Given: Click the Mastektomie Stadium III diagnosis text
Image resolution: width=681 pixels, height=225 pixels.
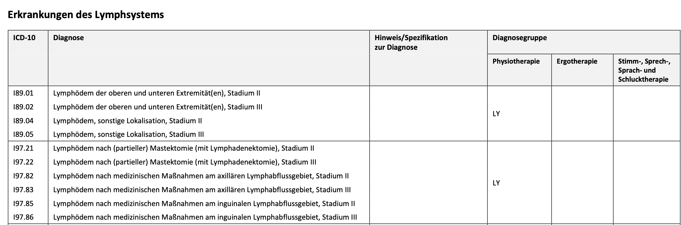Looking at the screenshot, I should pyautogui.click(x=185, y=162).
